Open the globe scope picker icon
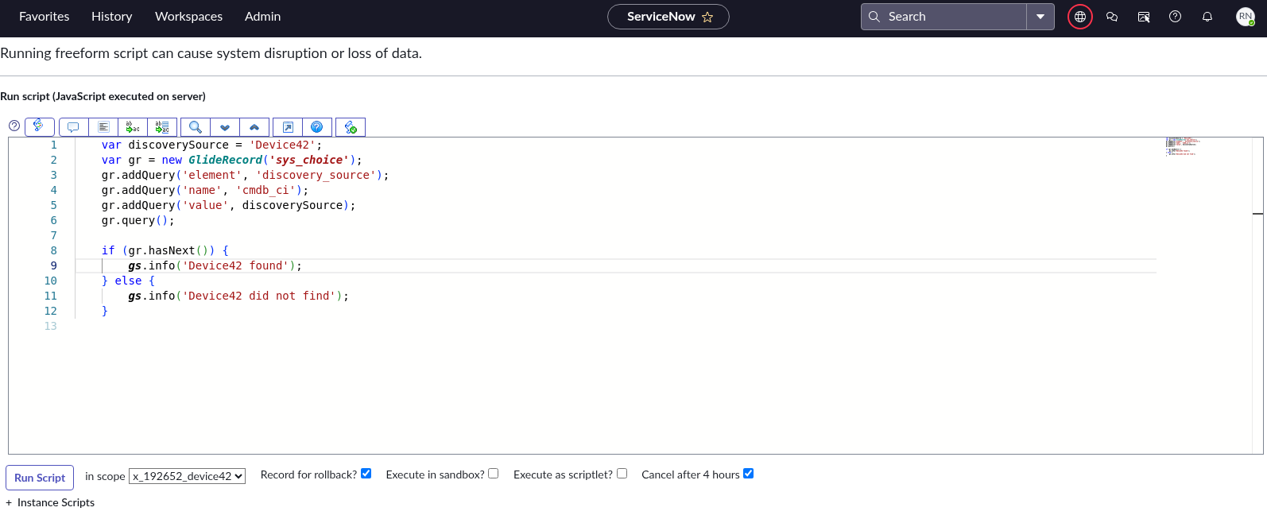Image resolution: width=1267 pixels, height=519 pixels. [1080, 17]
